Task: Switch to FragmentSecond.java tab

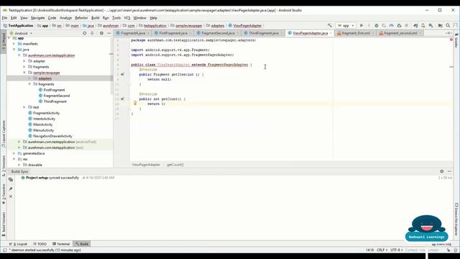Action: [x=217, y=33]
